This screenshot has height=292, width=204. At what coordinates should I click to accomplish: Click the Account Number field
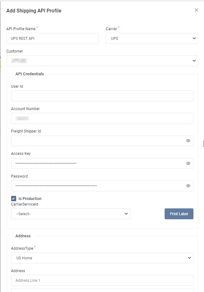(x=102, y=118)
